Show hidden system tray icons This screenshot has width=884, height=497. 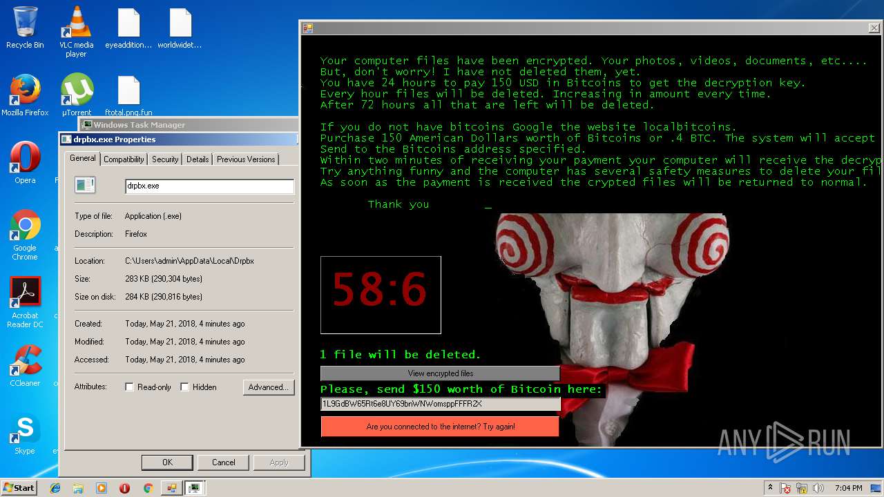click(771, 488)
